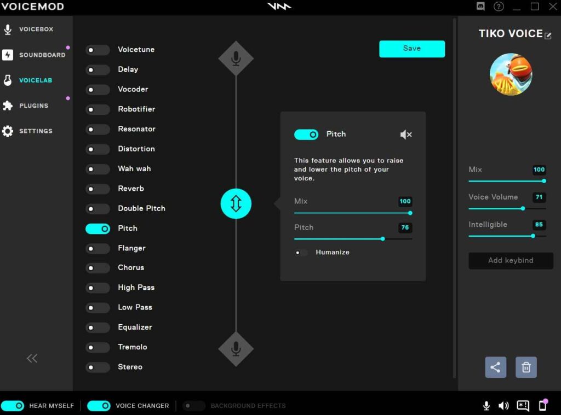This screenshot has width=561, height=415.
Task: Turn off Hear Myself
Action: tap(13, 406)
